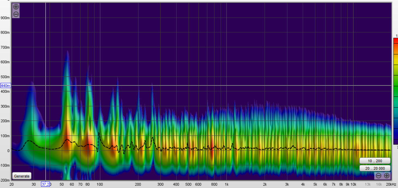Click the 13k frequency axis label
Viewport: 398px width, 188px height.
coord(368,184)
